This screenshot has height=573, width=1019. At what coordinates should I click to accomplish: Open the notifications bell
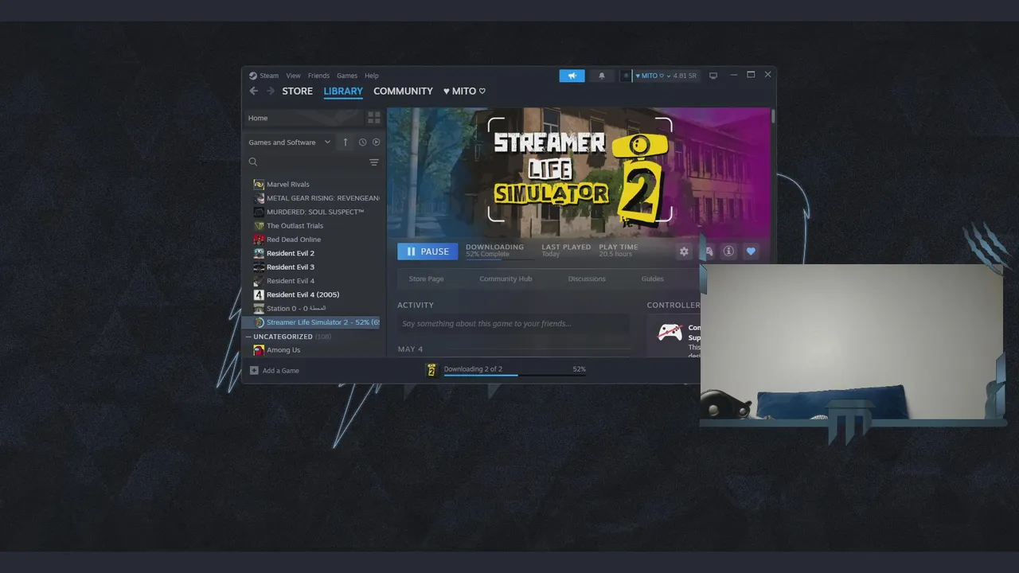point(602,76)
